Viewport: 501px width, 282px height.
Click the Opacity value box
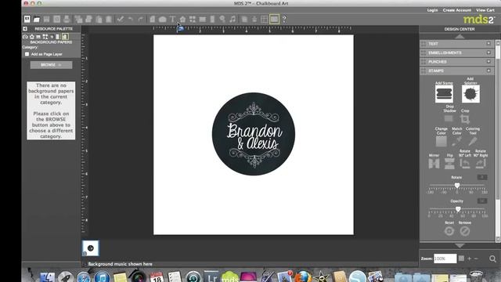click(482, 201)
